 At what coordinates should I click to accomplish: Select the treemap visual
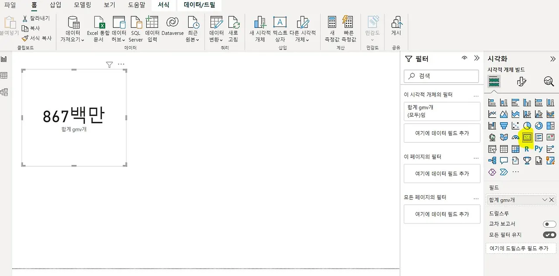[550, 126]
